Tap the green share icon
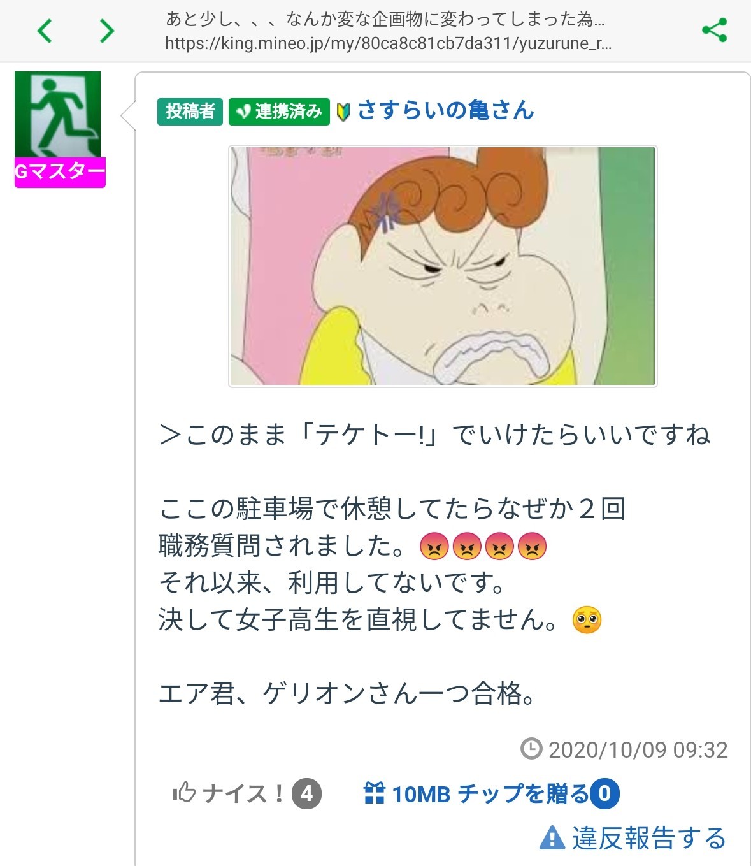751x866 pixels. pos(714,30)
